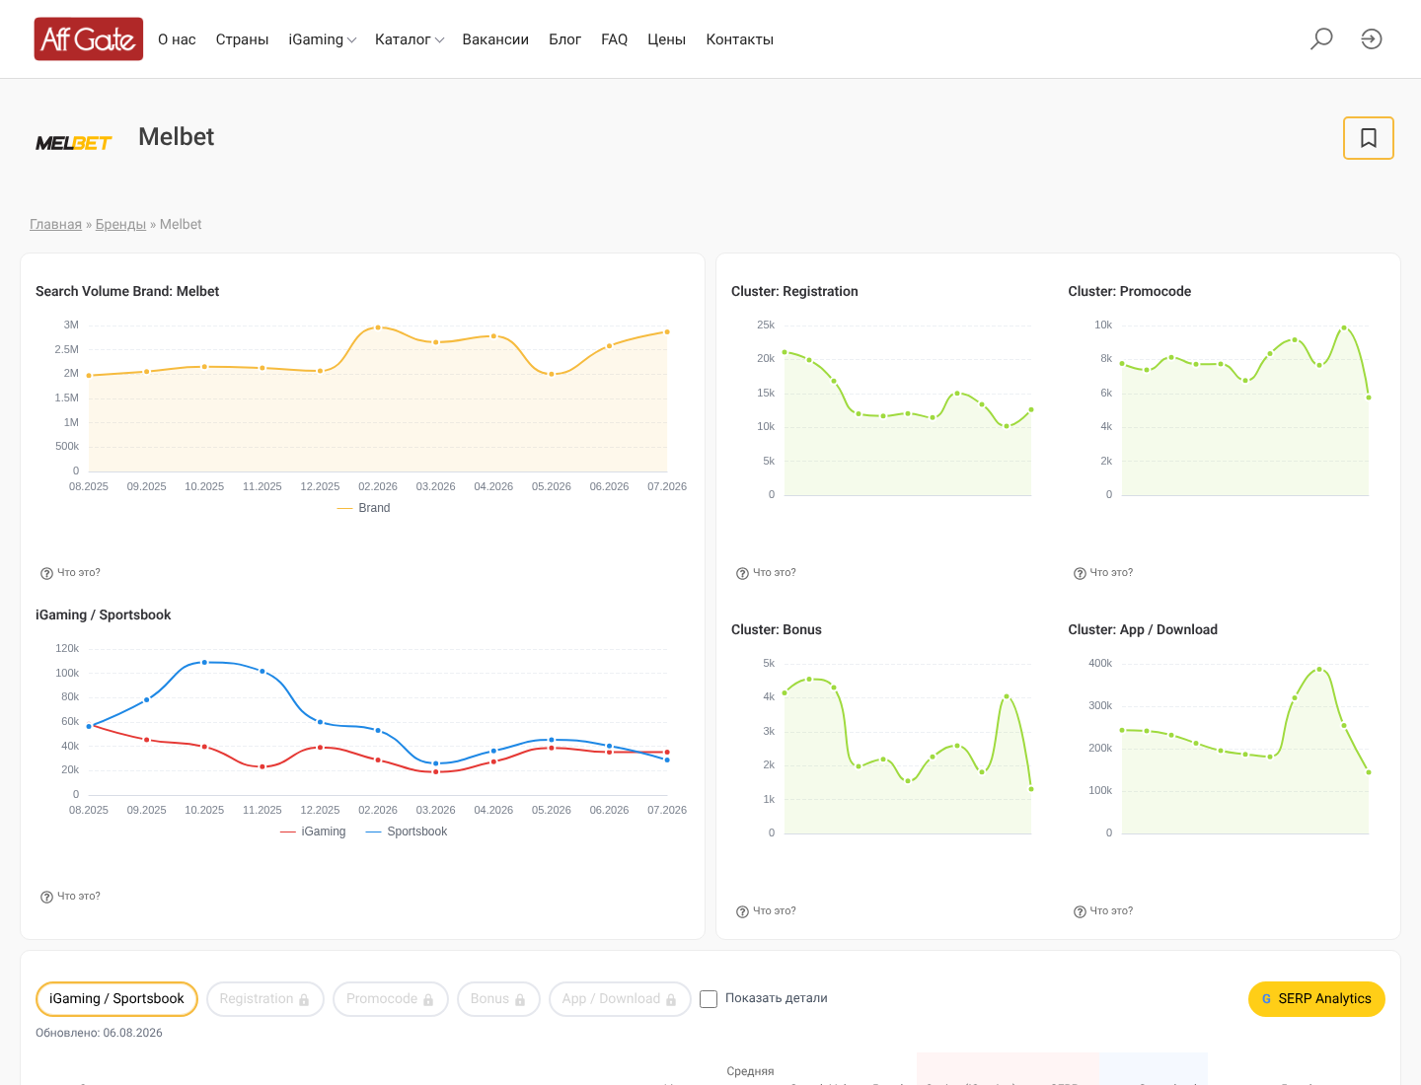Click Что это? under Cluster: App / Download

1111,911
